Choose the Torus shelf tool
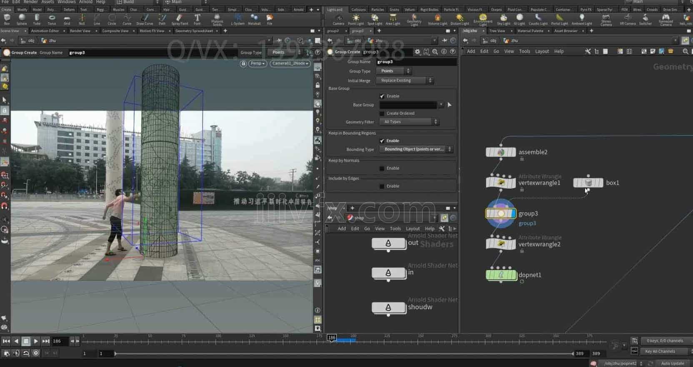This screenshot has height=367, width=693. (x=52, y=19)
